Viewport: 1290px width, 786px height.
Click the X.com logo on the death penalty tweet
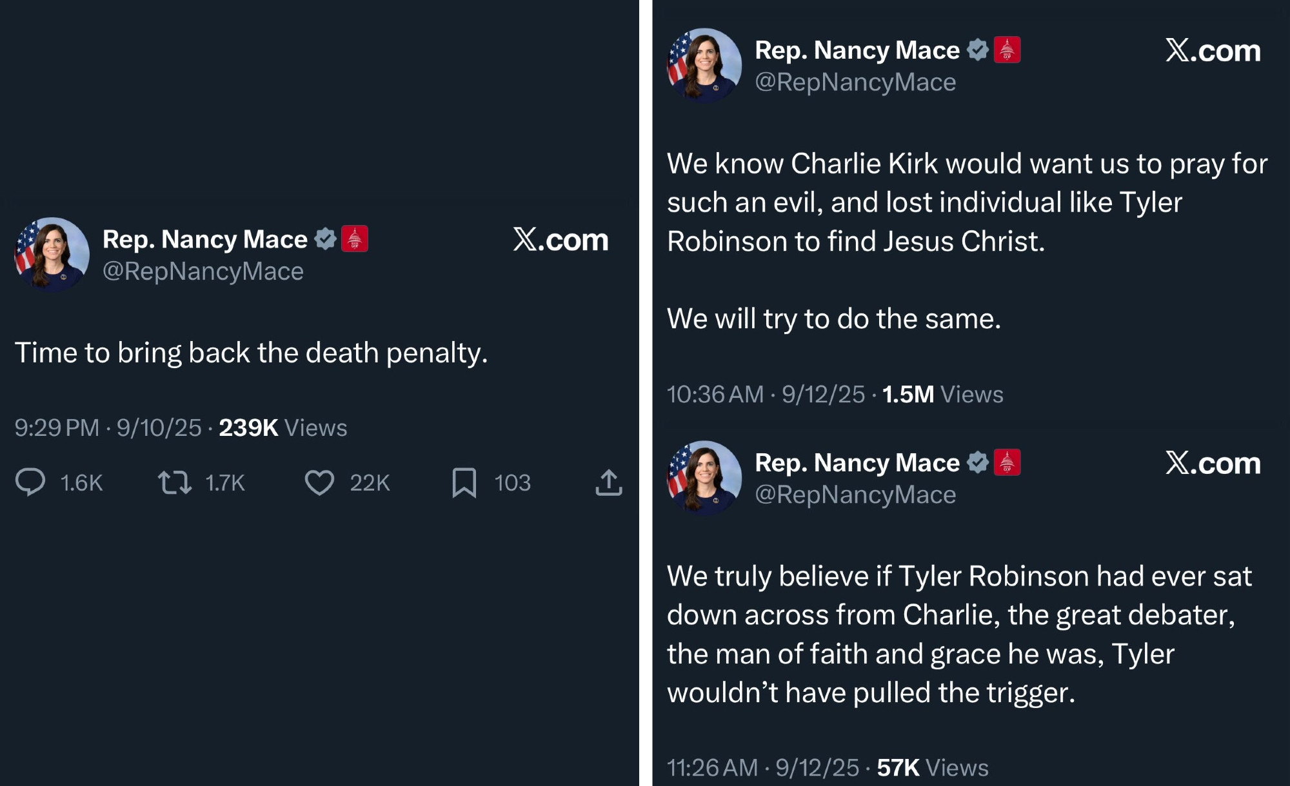(561, 240)
